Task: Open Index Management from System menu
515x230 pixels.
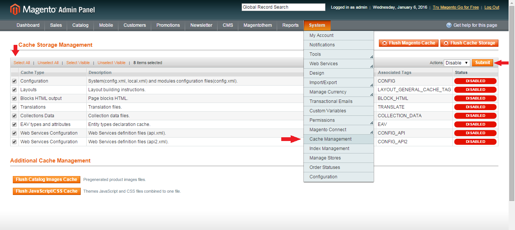Action: pyautogui.click(x=339, y=149)
